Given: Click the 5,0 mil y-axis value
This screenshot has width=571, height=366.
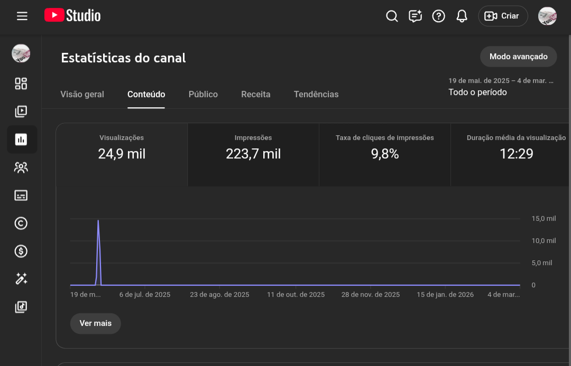Looking at the screenshot, I should 542,263.
